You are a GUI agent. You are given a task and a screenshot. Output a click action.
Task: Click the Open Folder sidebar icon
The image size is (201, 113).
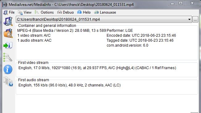click(8, 33)
